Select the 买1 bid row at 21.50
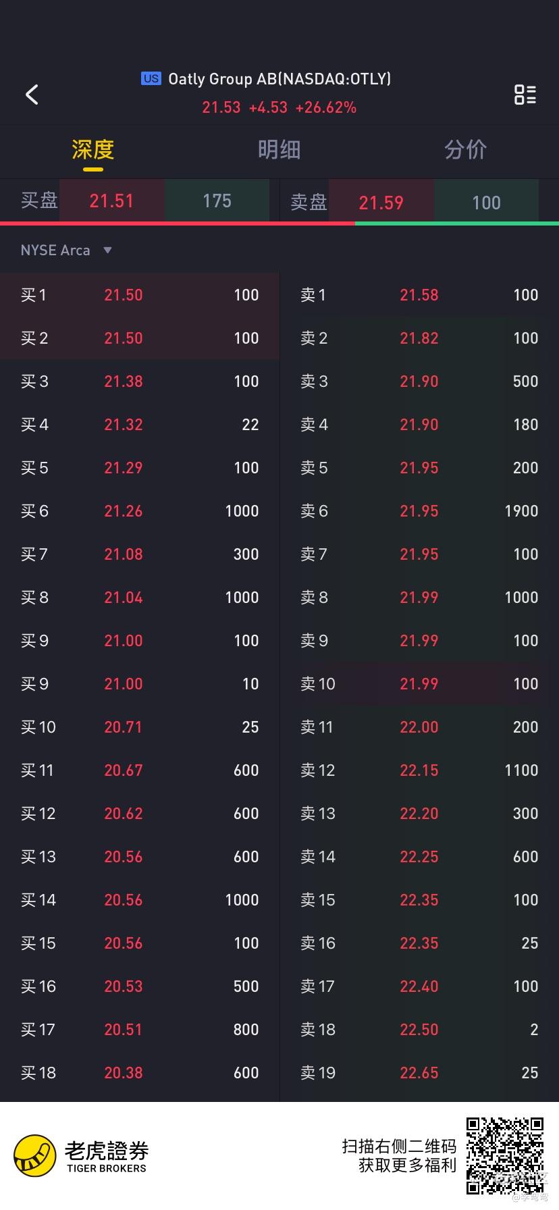 pos(140,295)
